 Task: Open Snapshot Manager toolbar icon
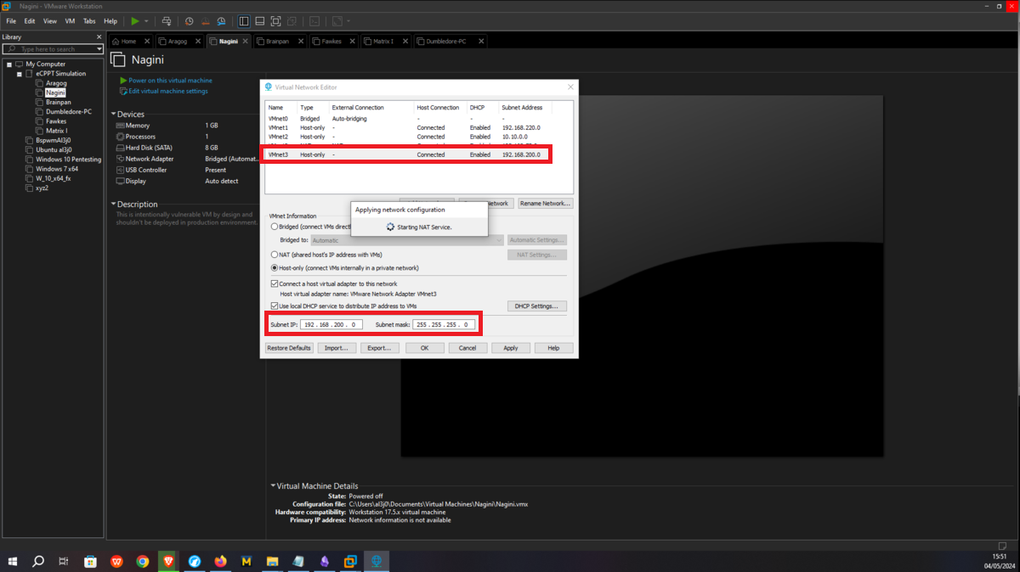point(221,20)
